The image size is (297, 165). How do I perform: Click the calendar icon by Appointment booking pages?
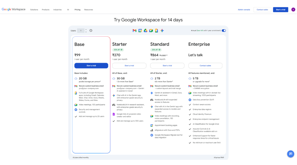point(152,125)
